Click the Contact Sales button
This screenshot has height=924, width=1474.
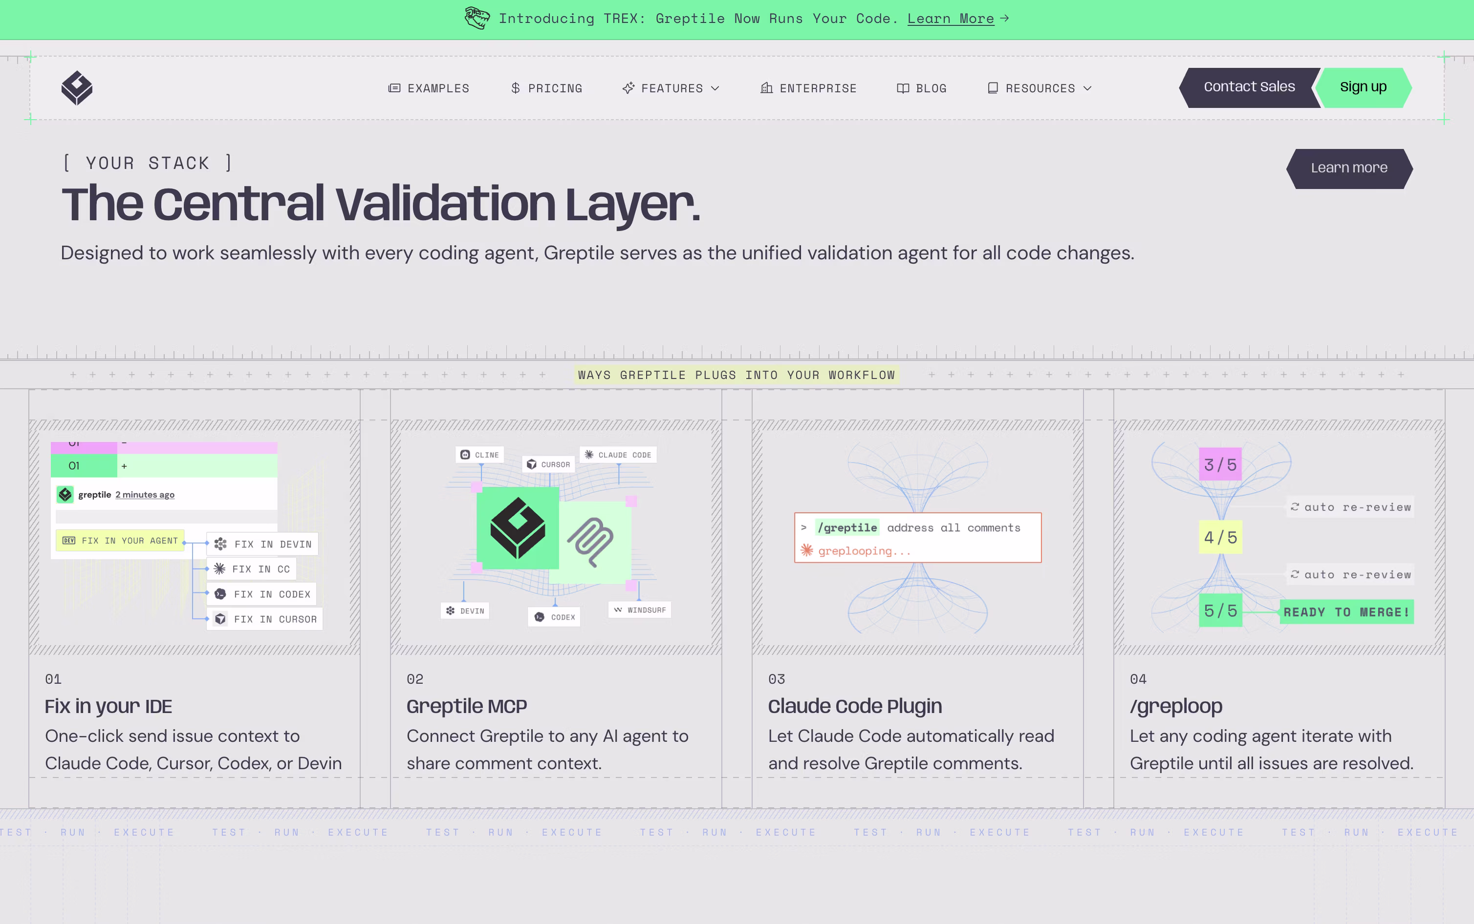pos(1249,87)
